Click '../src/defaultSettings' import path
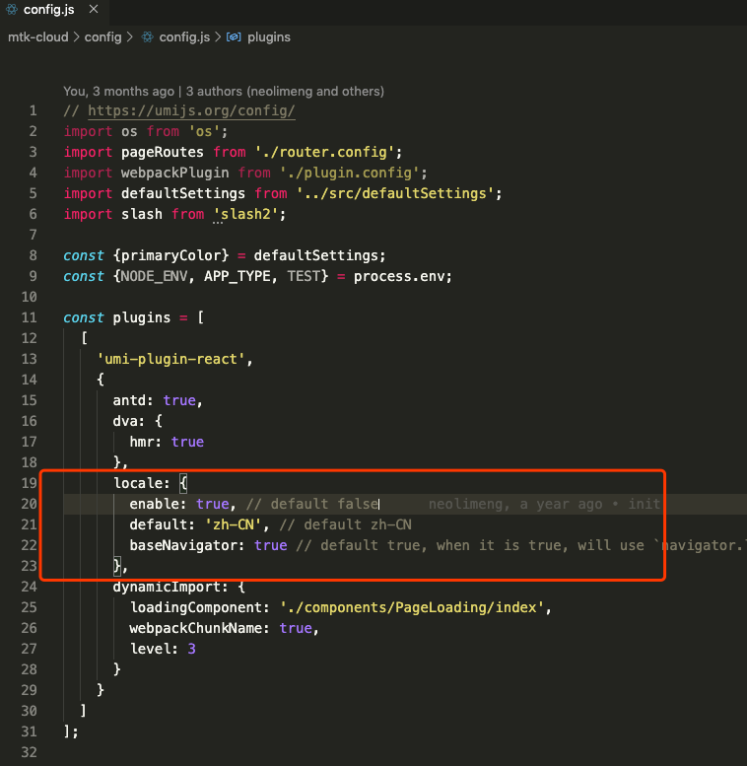747x766 pixels. 395,193
